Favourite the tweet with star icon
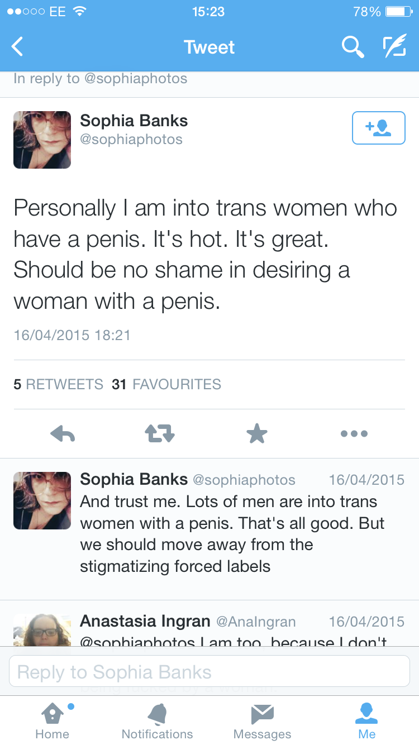This screenshot has width=419, height=745. [257, 433]
